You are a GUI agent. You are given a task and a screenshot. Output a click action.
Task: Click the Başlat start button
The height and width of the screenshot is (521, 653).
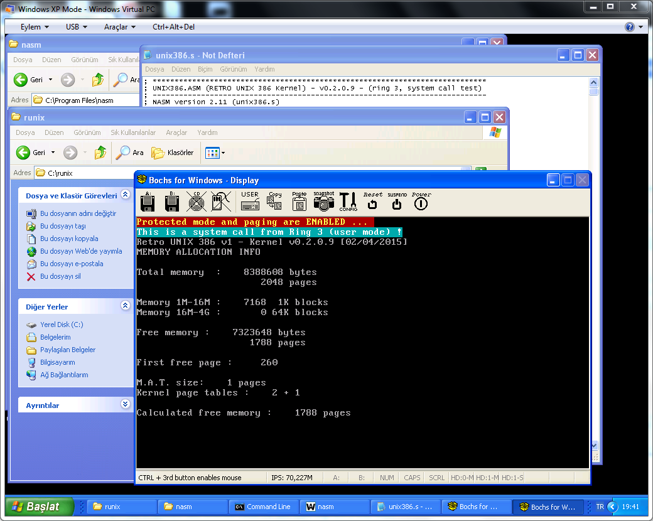tap(39, 507)
